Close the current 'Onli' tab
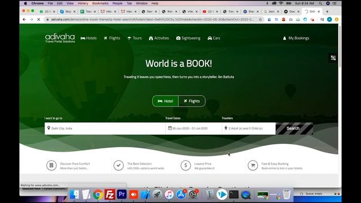 pyautogui.click(x=319, y=11)
